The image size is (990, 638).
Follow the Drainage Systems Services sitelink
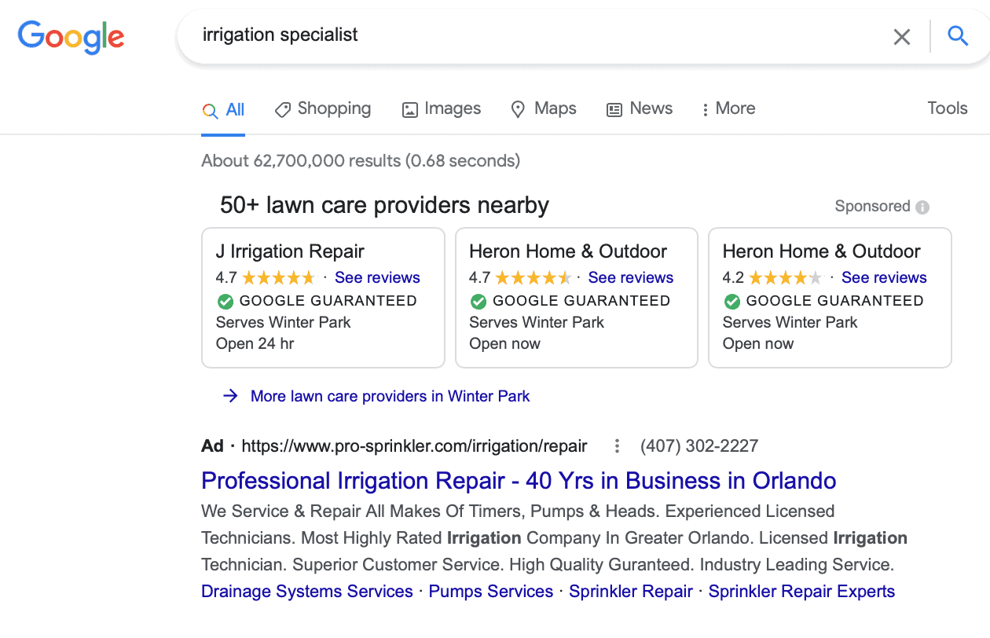point(307,592)
